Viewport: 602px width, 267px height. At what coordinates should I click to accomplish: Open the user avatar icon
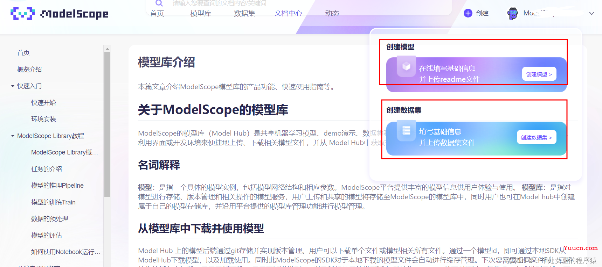click(513, 14)
